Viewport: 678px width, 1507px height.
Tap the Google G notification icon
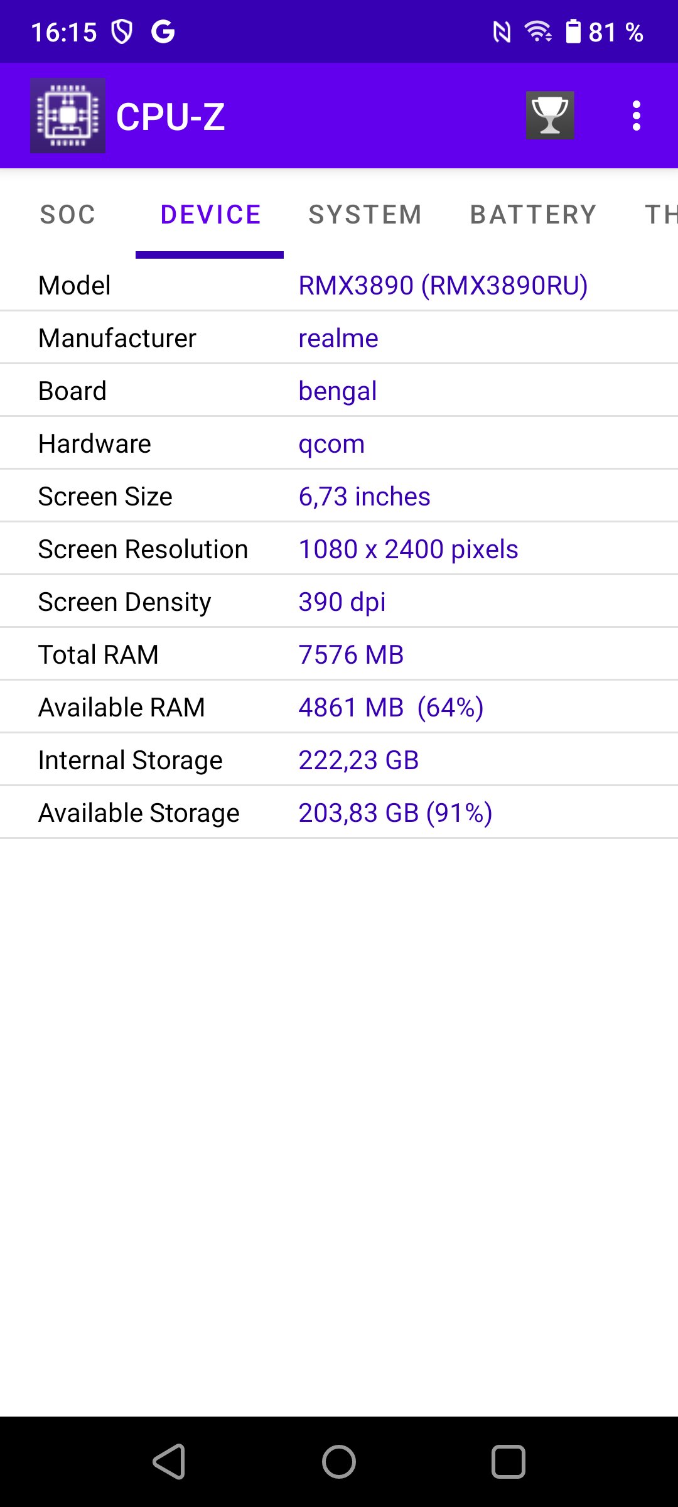click(163, 31)
